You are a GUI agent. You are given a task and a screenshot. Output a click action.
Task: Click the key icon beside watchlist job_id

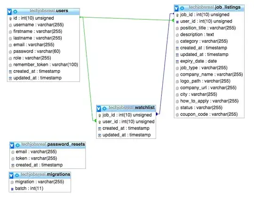point(100,115)
